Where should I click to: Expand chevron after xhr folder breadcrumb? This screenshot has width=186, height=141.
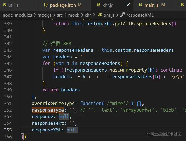pos(94,15)
